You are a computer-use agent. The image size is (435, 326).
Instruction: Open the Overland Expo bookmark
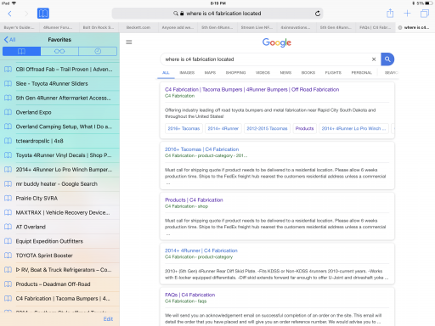59,112
